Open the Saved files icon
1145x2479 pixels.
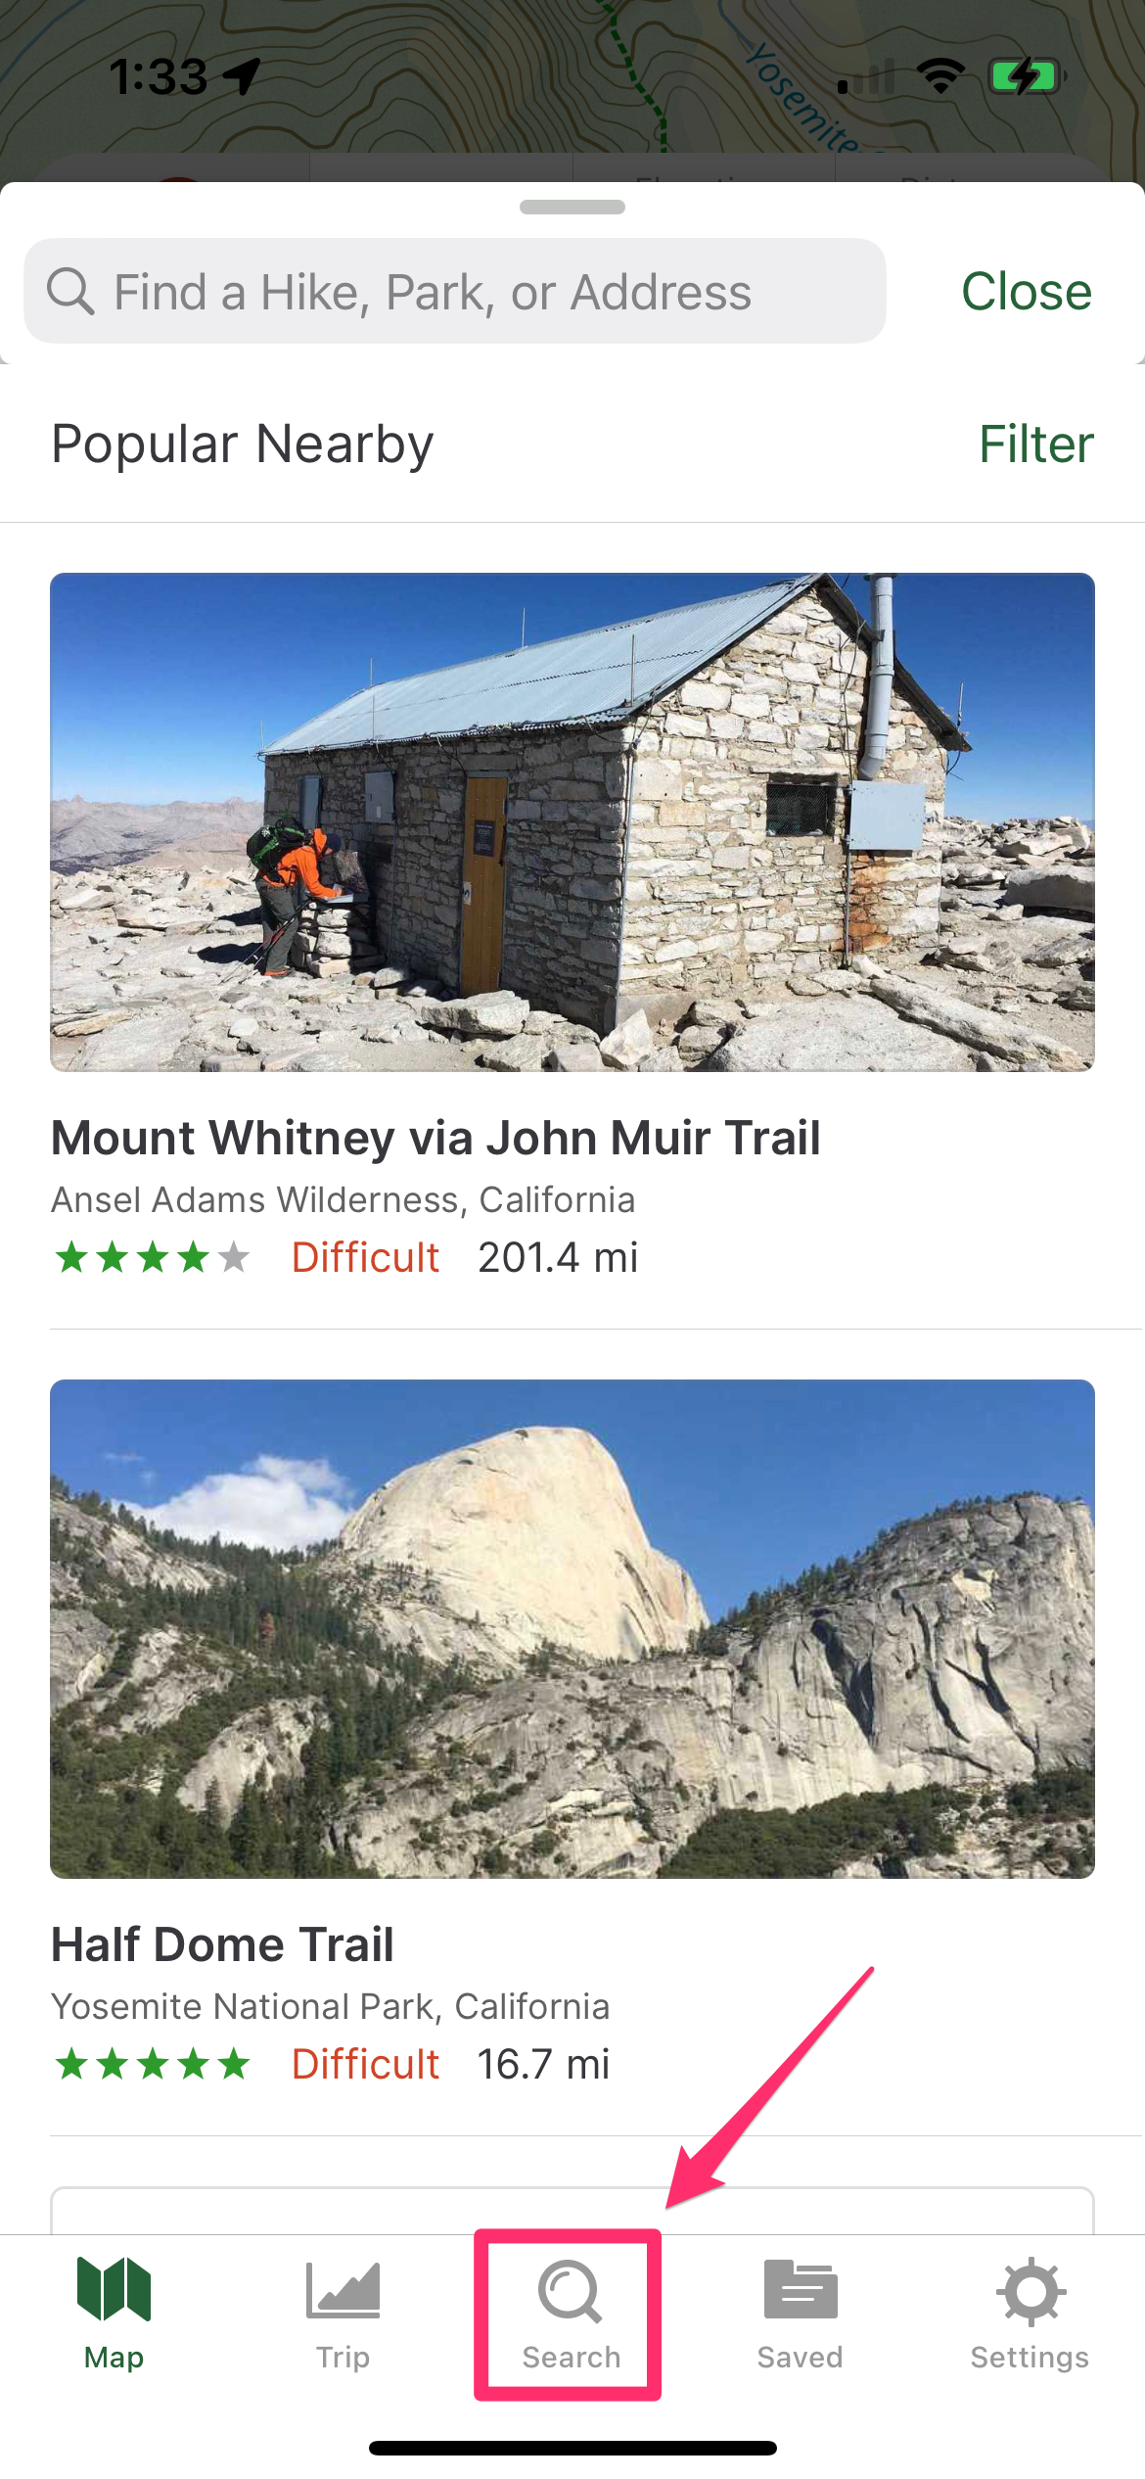pos(801,2289)
